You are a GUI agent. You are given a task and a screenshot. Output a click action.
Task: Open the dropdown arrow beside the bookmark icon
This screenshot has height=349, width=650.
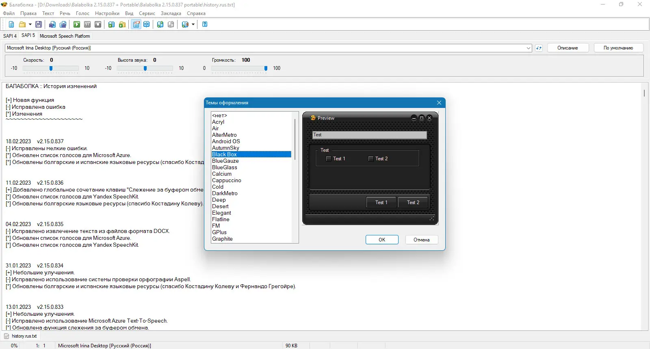click(x=193, y=24)
